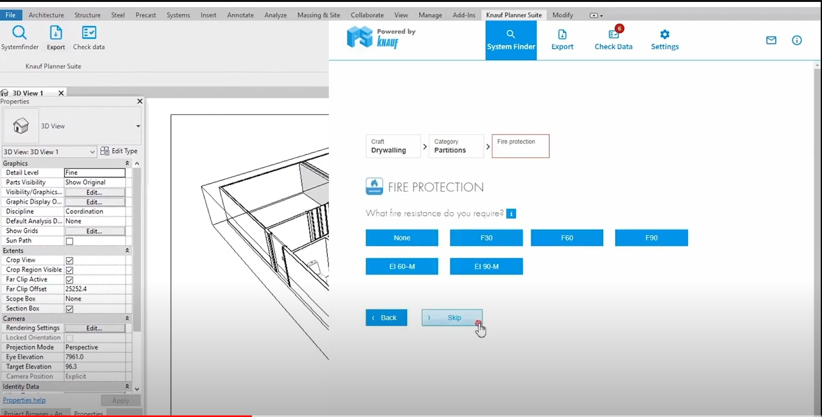822x417 pixels.
Task: Select the EI 90-M option
Action: (487, 266)
